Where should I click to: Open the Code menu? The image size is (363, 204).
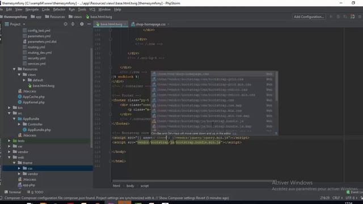point(45,10)
